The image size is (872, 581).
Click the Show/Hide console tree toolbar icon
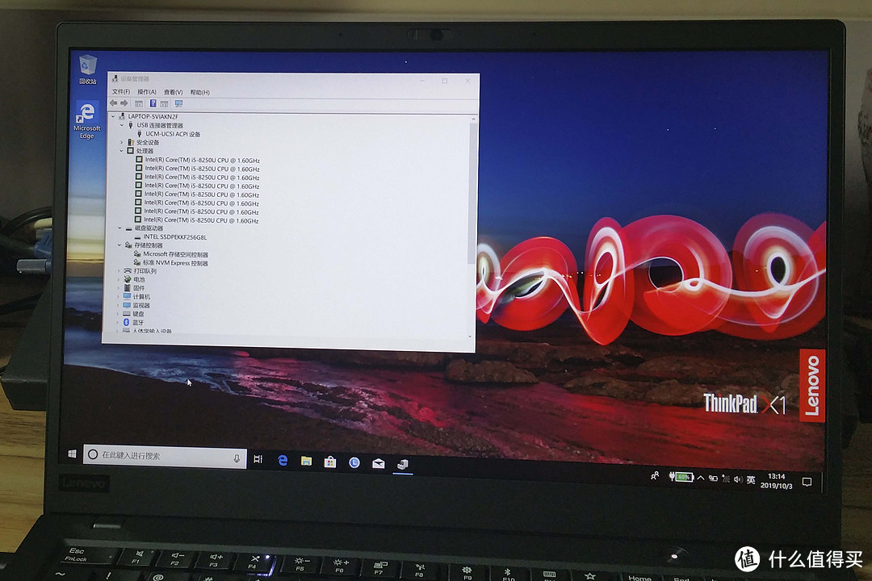pos(139,104)
